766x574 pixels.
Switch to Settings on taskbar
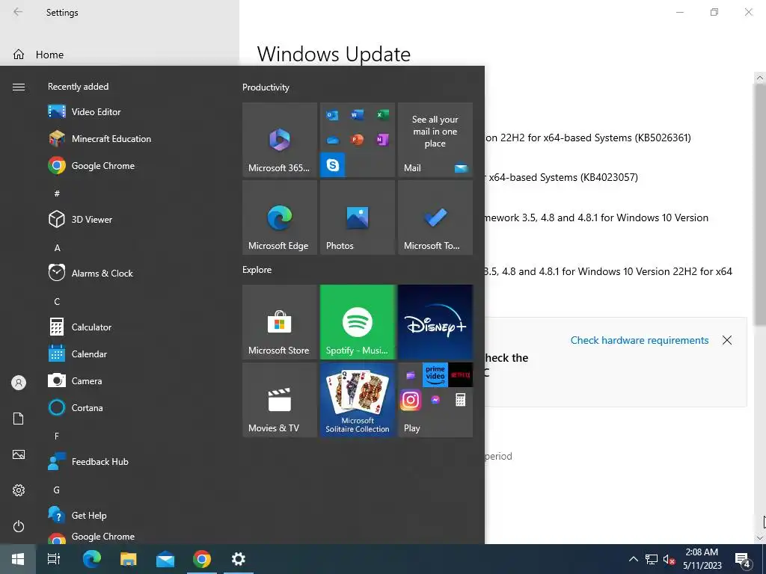coord(239,559)
